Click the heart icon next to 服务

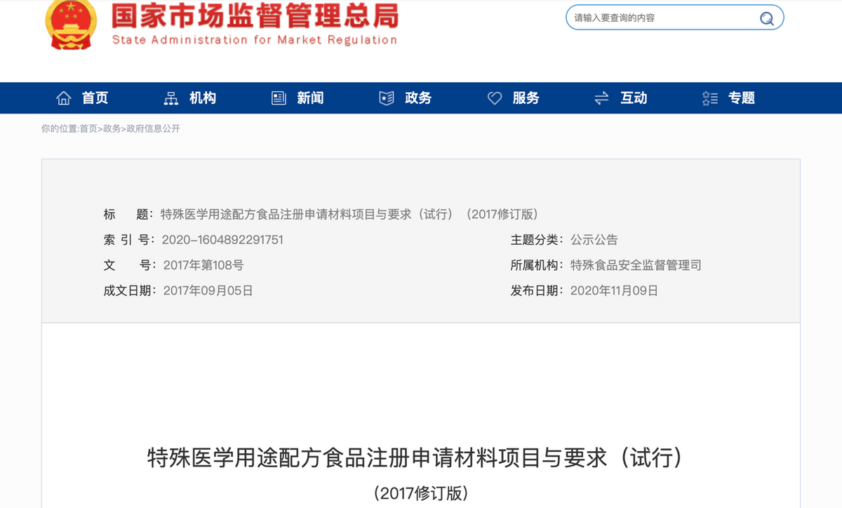coord(495,98)
